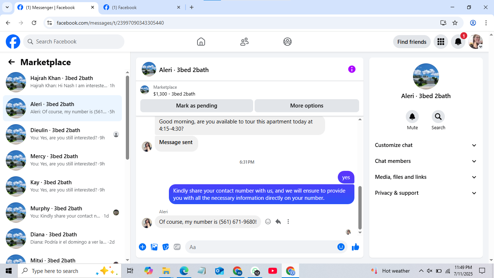494x278 pixels.
Task: Expand the Privacy & support section
Action: tap(426, 193)
